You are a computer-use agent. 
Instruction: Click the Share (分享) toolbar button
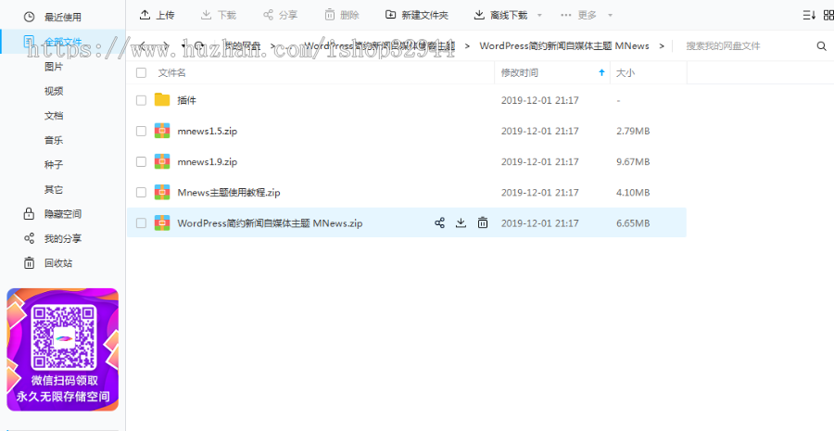point(280,15)
